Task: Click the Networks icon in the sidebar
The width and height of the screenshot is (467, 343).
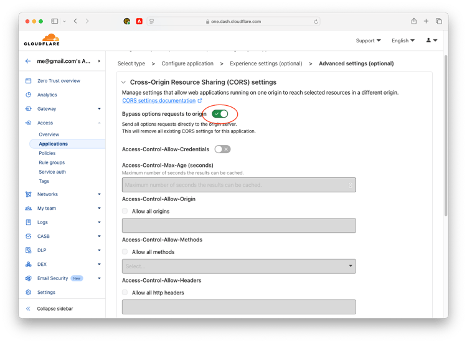Action: [x=28, y=194]
